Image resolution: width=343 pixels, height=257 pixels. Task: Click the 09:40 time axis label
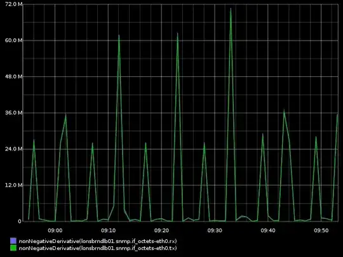tap(268, 230)
